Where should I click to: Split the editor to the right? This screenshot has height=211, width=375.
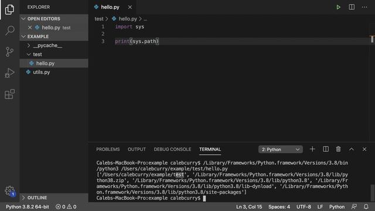[x=352, y=7]
